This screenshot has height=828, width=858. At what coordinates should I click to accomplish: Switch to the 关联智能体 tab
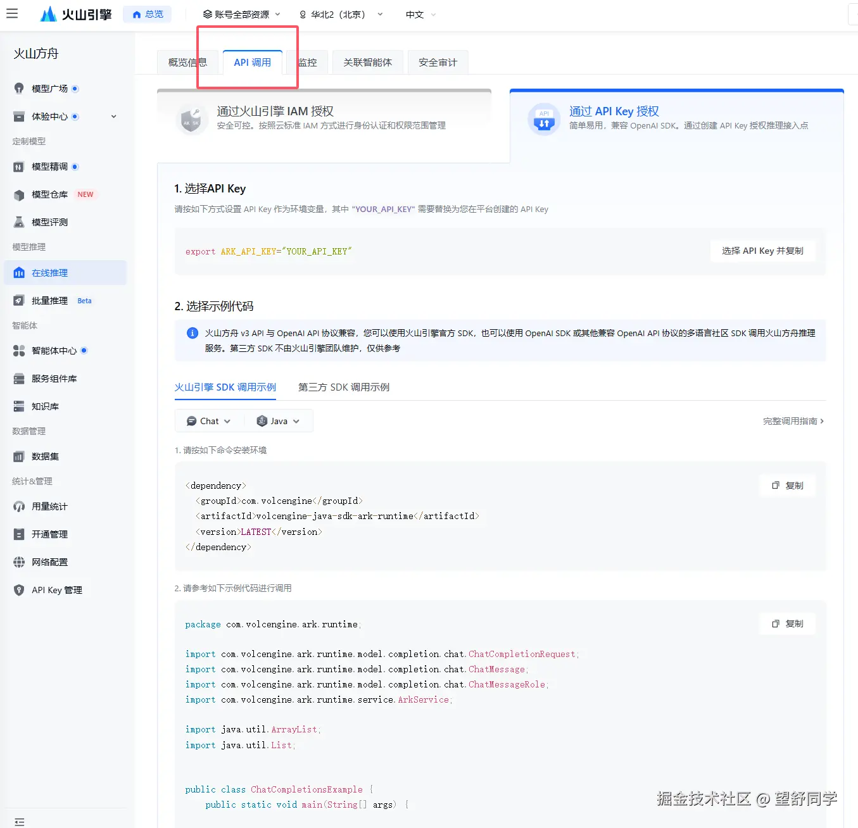(x=367, y=62)
